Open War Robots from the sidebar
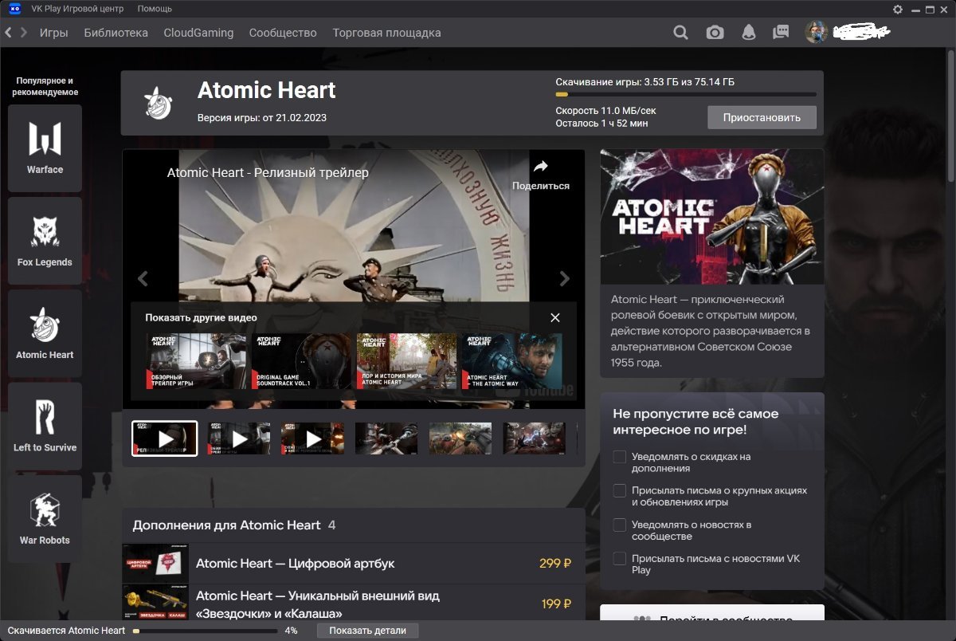The height and width of the screenshot is (641, 956). [x=45, y=518]
